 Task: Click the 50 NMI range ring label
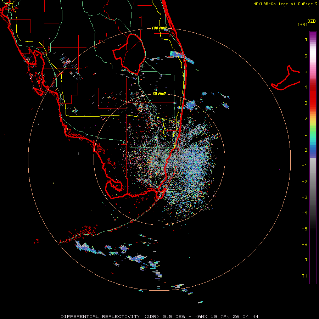[159, 94]
